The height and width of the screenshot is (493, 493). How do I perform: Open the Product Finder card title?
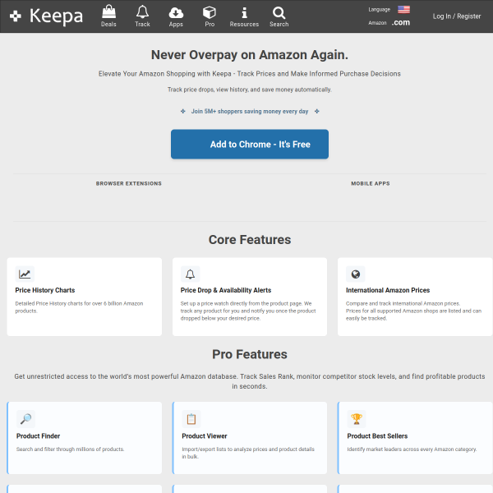38,436
